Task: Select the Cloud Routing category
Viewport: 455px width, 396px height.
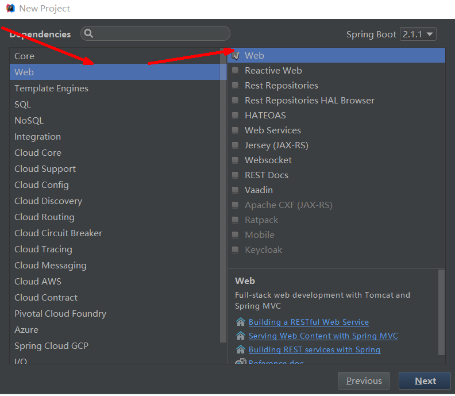Action: (x=115, y=217)
